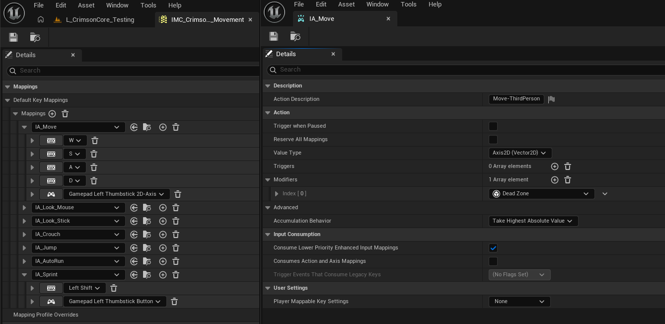Open the modifier options chevron beside Dead Zone
Image resolution: width=665 pixels, height=324 pixels.
tap(605, 194)
